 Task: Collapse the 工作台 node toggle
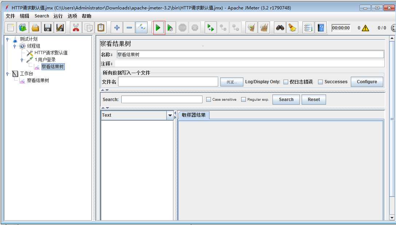[x=8, y=74]
